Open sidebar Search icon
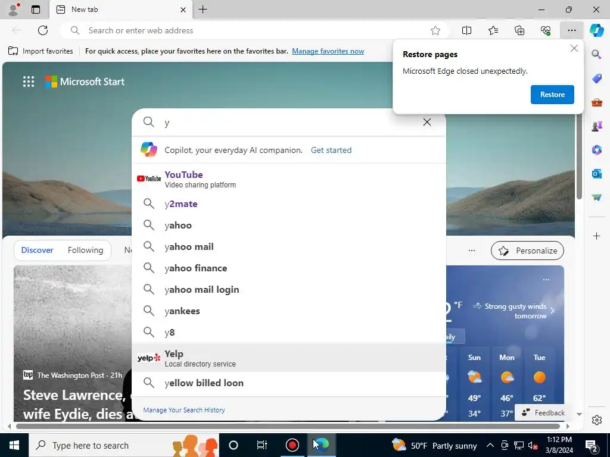The width and height of the screenshot is (610, 457). click(596, 54)
